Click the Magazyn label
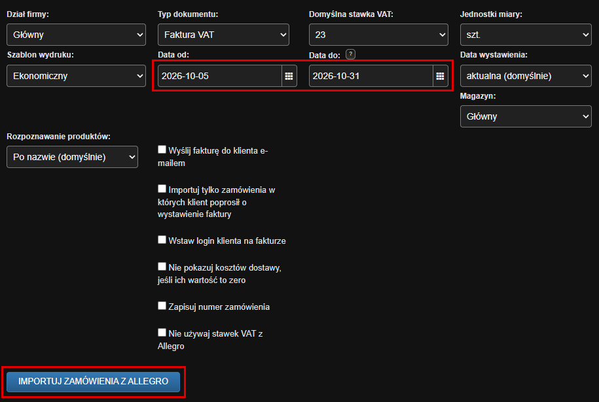 tap(478, 96)
